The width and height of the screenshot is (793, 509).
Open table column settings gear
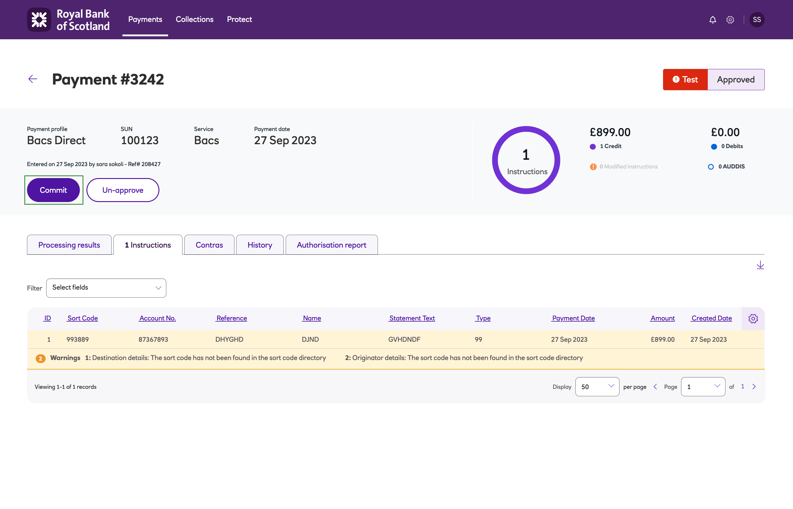(x=753, y=318)
